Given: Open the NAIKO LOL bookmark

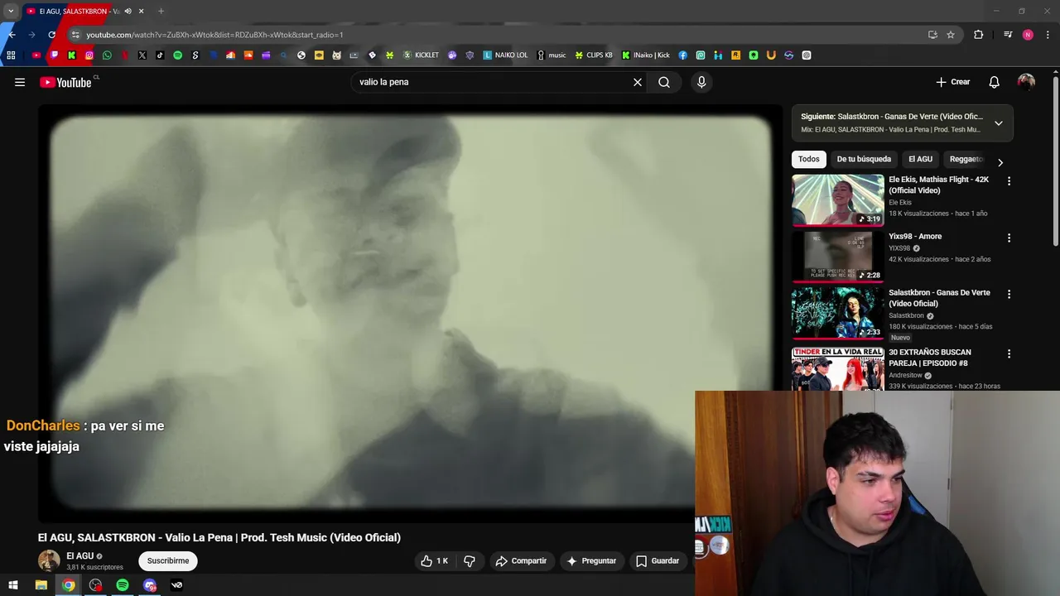Looking at the screenshot, I should click(x=505, y=55).
